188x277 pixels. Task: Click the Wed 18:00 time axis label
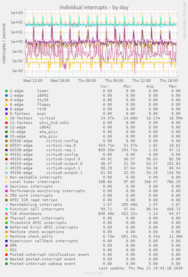(60, 81)
